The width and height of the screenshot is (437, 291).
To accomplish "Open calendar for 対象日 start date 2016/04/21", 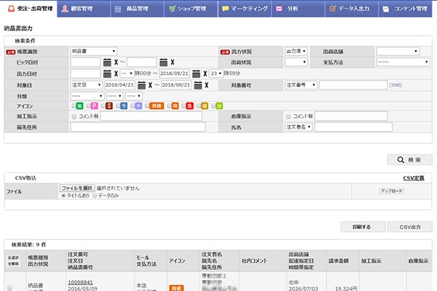I will (140, 85).
